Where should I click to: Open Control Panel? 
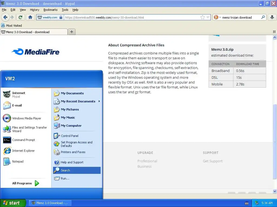[x=77, y=136]
